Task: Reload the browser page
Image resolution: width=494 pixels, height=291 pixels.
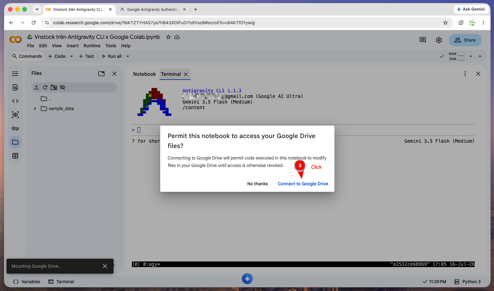Action: click(x=34, y=23)
